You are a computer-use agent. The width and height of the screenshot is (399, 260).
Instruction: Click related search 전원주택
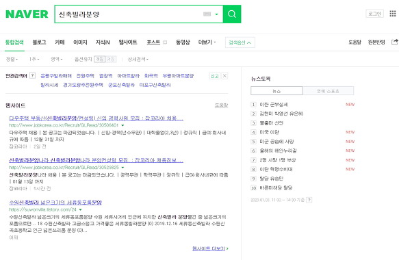(86, 76)
